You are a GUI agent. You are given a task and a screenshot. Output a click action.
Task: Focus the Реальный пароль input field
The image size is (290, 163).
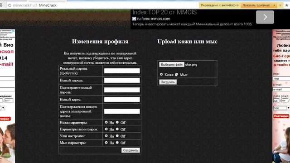click(x=122, y=71)
